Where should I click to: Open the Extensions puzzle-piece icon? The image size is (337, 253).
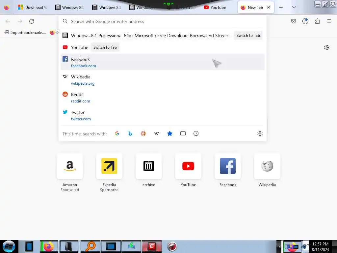(317, 21)
